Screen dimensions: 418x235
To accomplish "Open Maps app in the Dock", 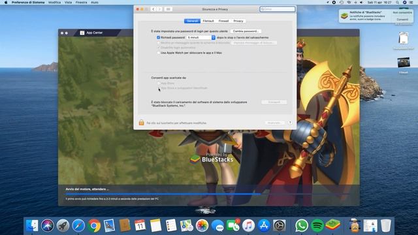I will (x=187, y=226).
